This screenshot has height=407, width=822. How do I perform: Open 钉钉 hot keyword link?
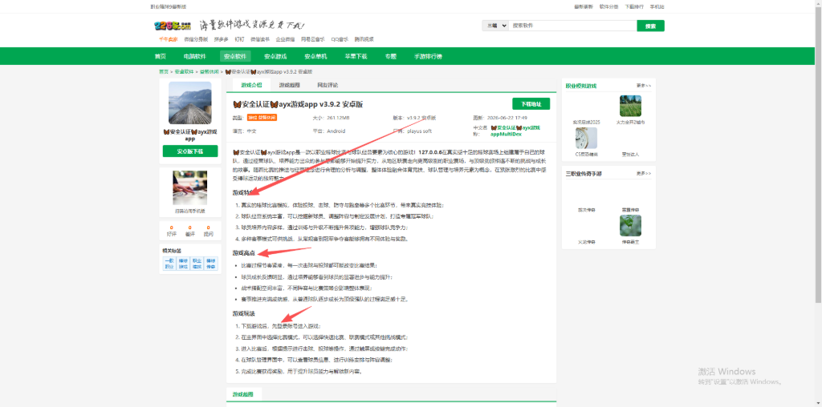click(239, 39)
